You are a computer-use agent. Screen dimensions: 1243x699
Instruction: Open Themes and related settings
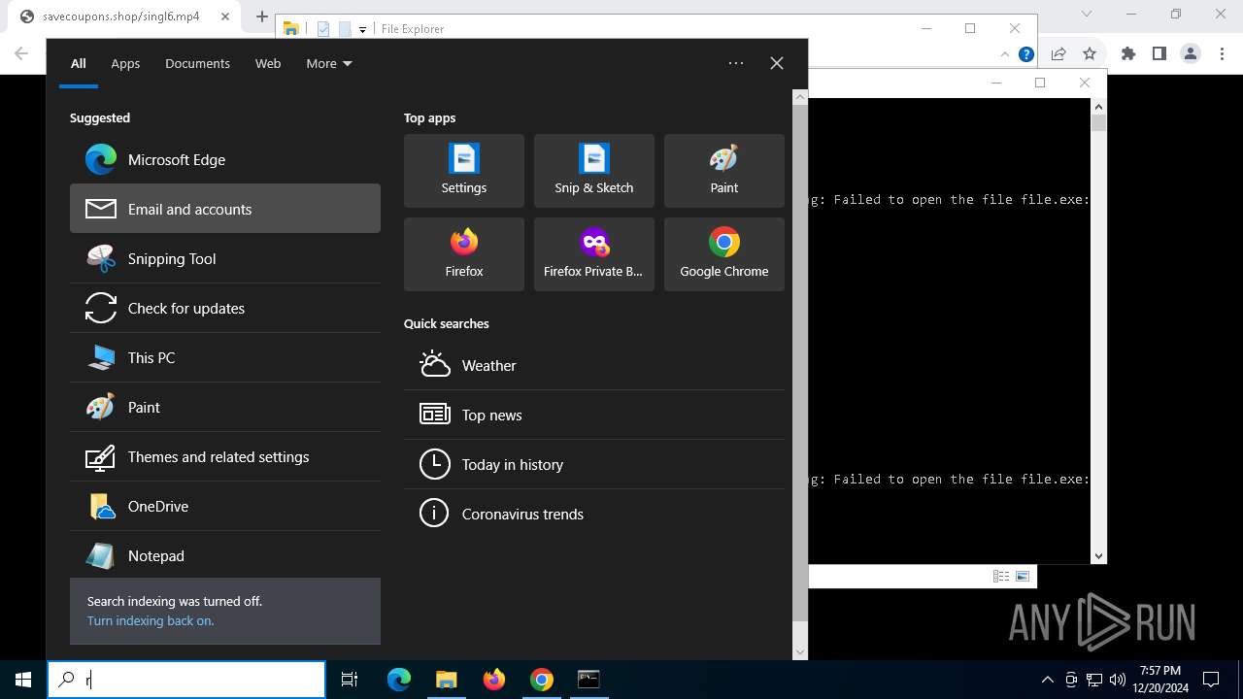(x=225, y=456)
